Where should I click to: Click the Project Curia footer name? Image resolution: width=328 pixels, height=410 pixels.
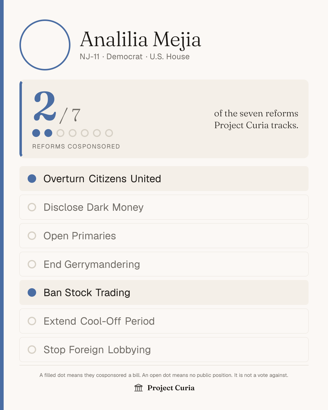171,388
